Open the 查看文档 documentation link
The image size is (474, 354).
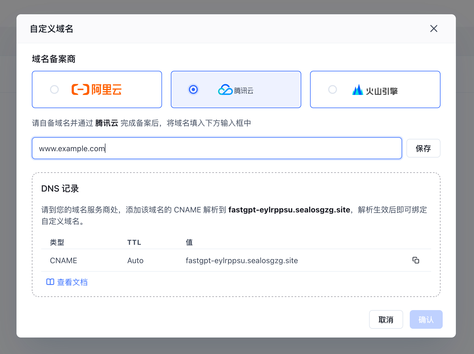point(72,282)
